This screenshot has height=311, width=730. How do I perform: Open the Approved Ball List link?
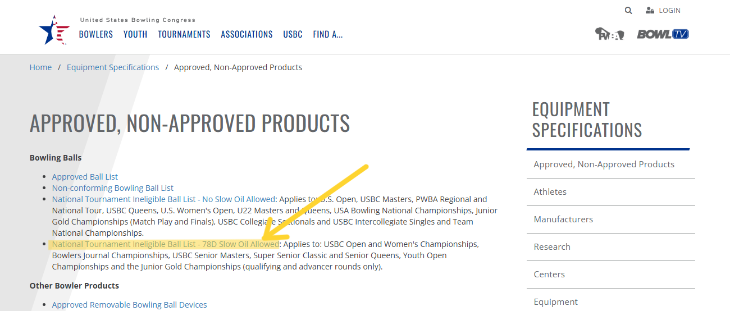pos(85,177)
